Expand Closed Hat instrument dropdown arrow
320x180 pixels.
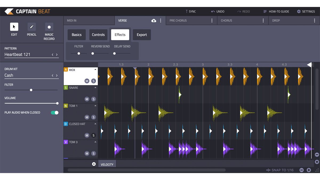[95, 124]
